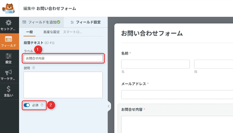Select the 一般 sub-tab
Screen dimensions: 233x133
pos(30,32)
